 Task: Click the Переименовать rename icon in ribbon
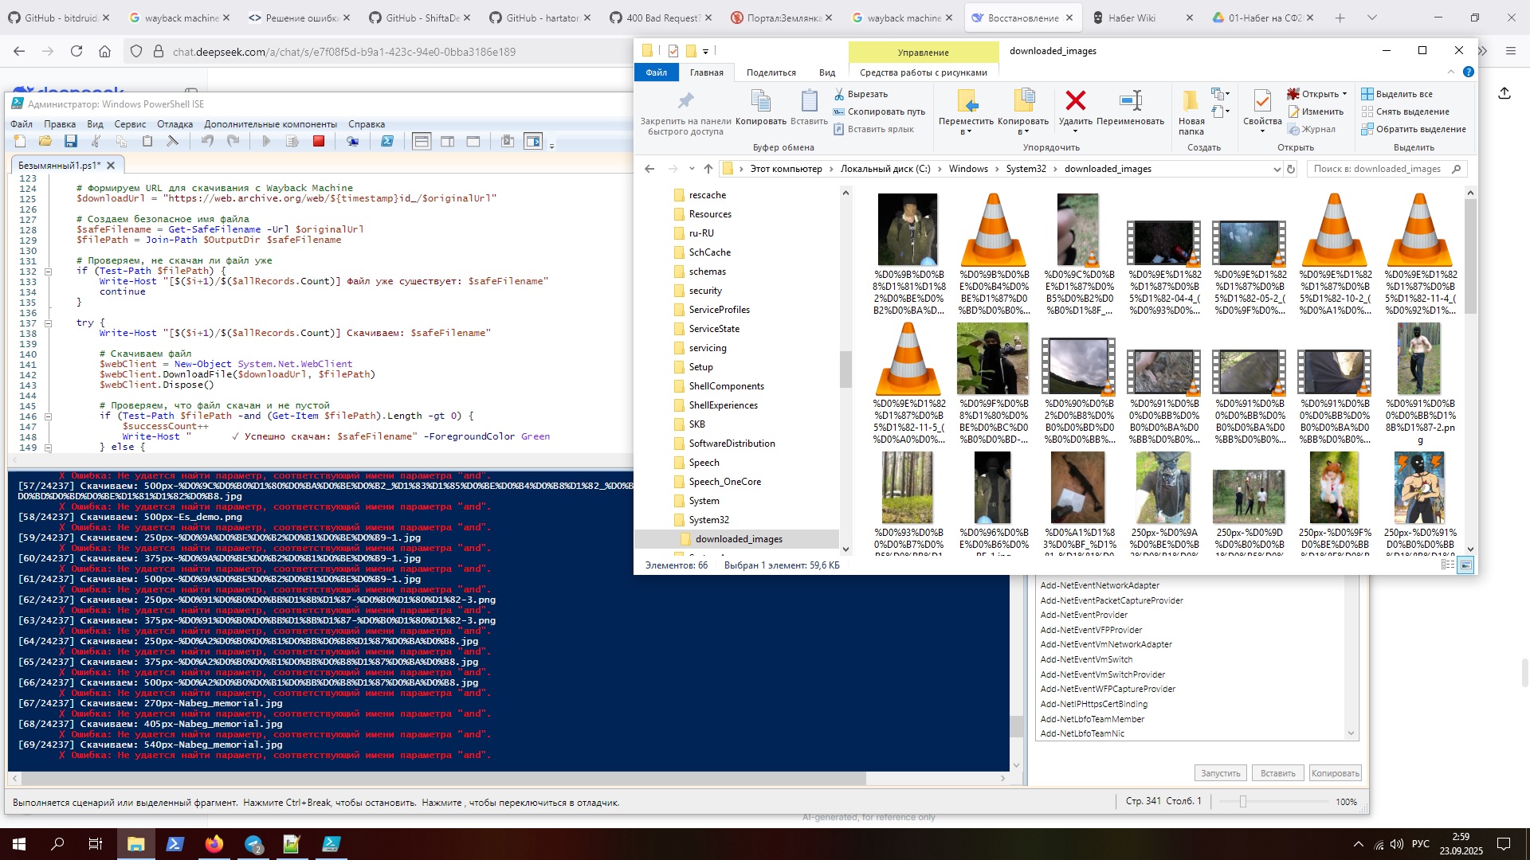pyautogui.click(x=1130, y=101)
